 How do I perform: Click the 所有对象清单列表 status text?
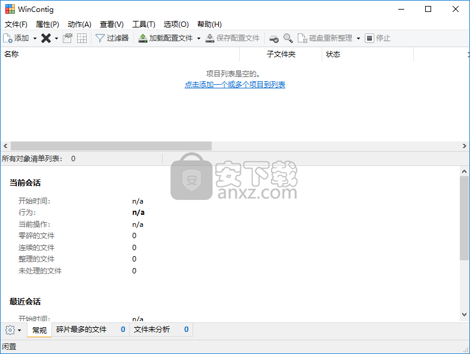tap(32, 159)
